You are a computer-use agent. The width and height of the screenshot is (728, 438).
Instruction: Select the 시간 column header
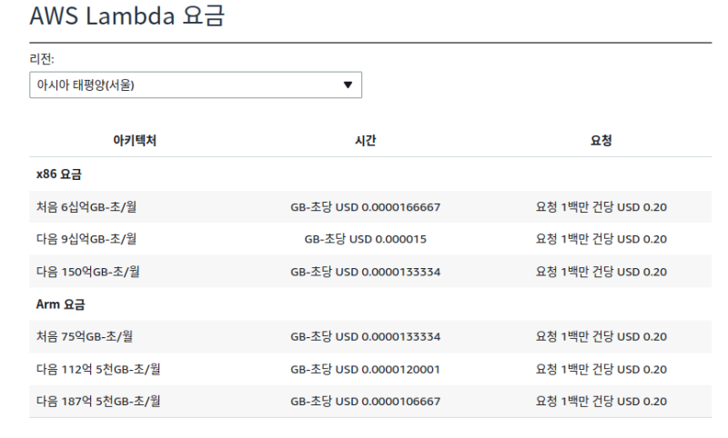pyautogui.click(x=365, y=139)
